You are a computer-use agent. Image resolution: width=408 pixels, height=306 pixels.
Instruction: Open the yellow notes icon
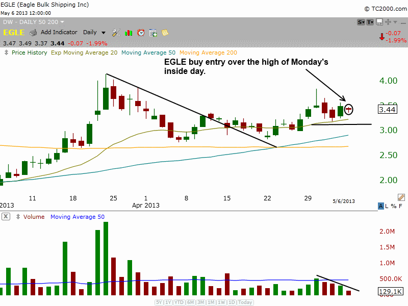tap(165, 33)
